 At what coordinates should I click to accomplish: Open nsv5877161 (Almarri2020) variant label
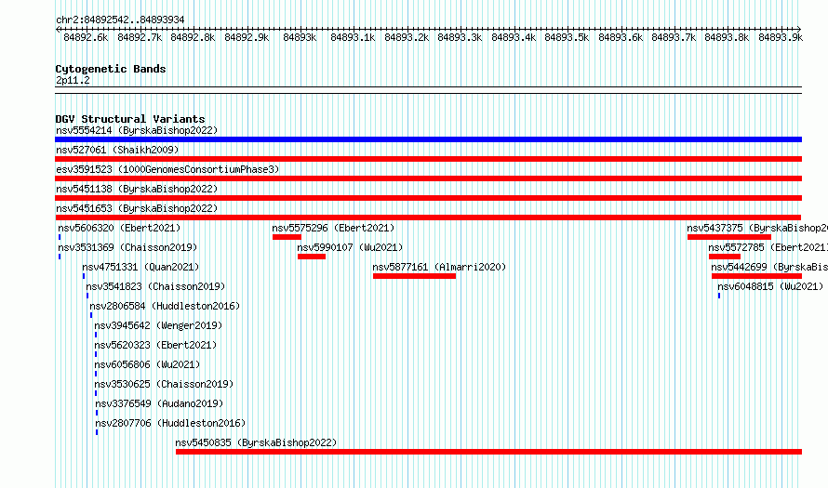[439, 267]
